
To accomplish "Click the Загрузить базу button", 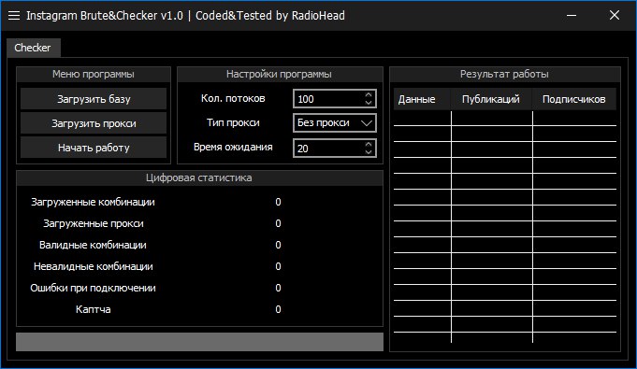I will 94,99.
